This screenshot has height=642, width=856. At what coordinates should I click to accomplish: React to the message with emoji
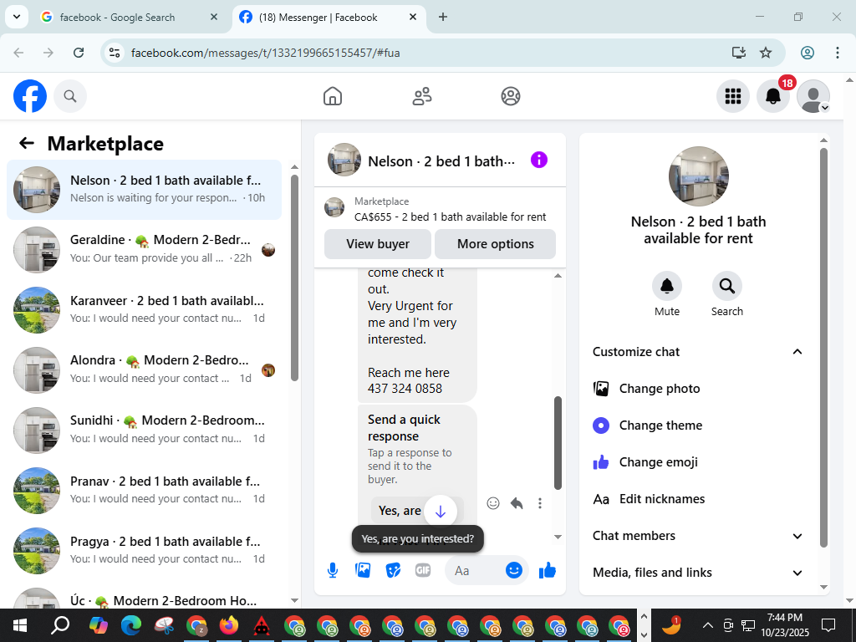click(493, 502)
